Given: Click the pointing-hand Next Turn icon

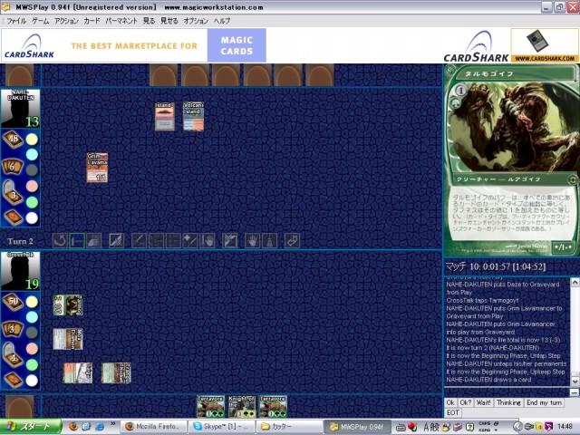Looking at the screenshot, I should pyautogui.click(x=292, y=241).
